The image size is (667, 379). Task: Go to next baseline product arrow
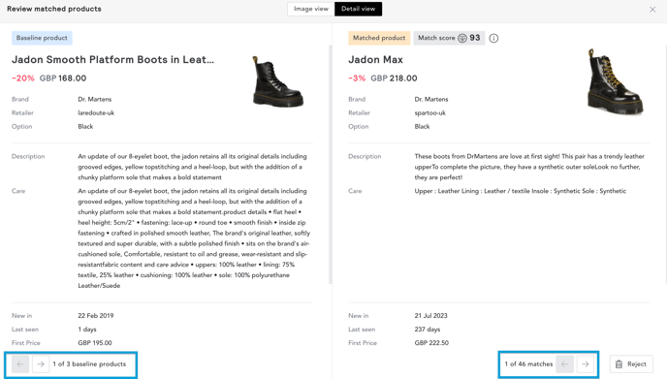(x=41, y=364)
